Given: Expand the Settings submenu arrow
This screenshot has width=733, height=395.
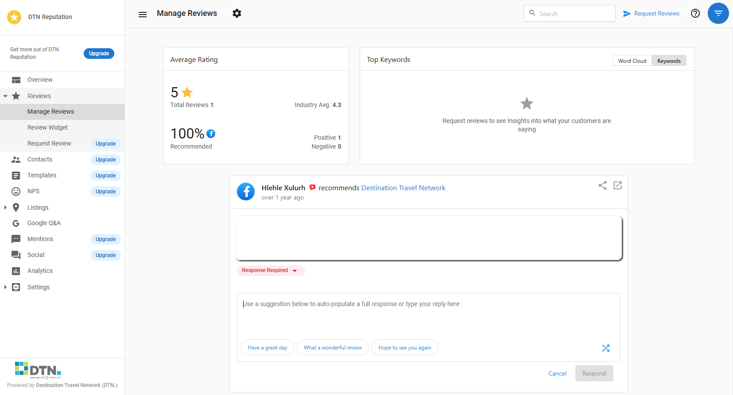Looking at the screenshot, I should (5, 287).
